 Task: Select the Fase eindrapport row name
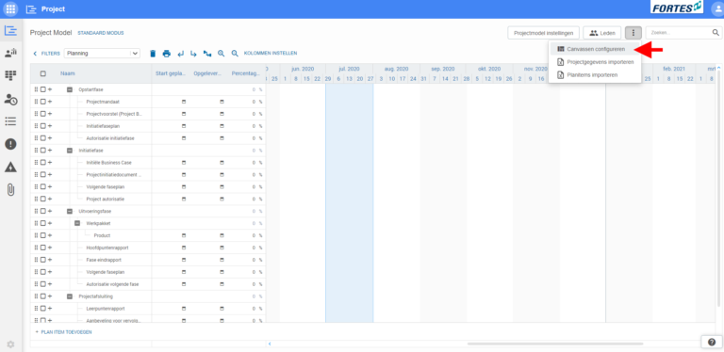(x=104, y=260)
